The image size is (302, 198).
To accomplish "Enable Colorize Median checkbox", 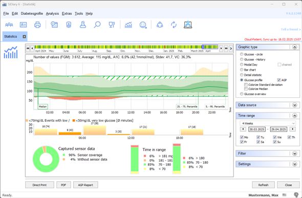I will (x=246, y=89).
